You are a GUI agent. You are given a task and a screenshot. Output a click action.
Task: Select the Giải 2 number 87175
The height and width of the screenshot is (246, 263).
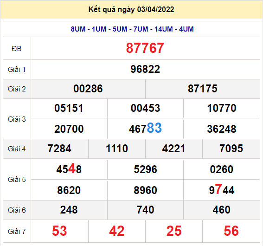tap(203, 89)
